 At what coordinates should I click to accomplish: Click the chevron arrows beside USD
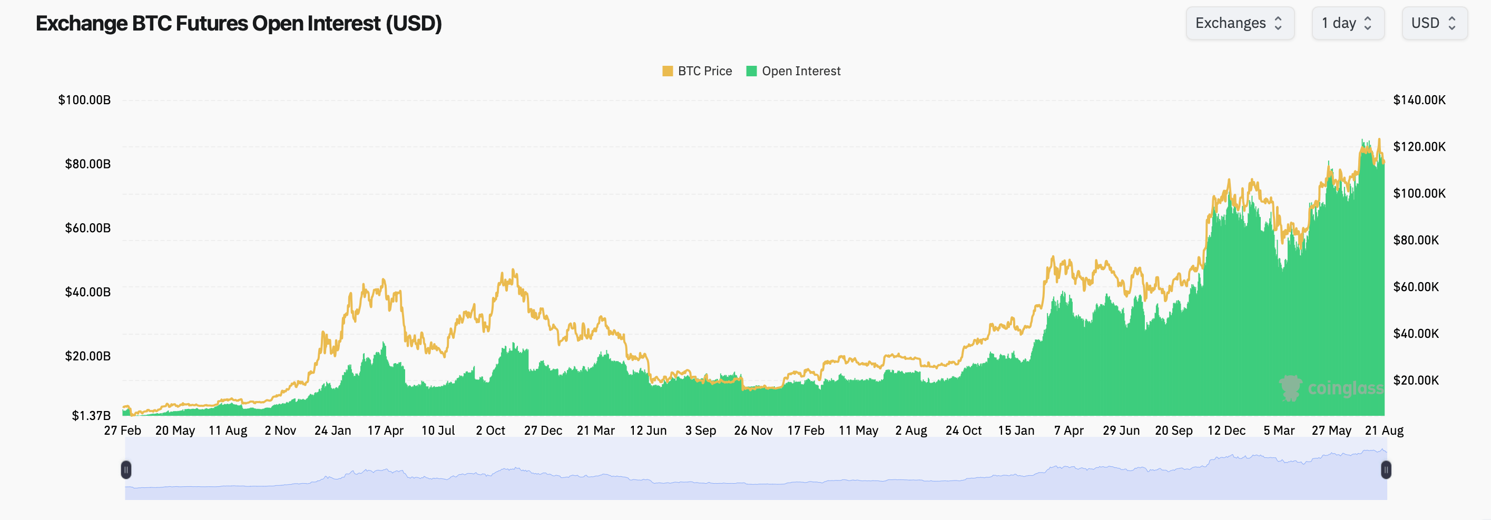(1450, 23)
